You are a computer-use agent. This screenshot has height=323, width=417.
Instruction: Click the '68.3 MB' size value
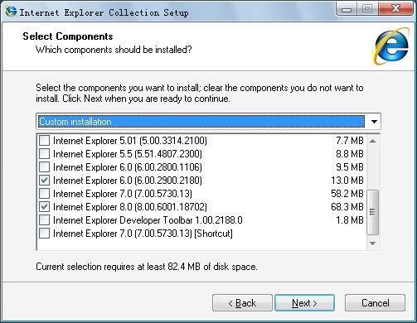point(347,207)
